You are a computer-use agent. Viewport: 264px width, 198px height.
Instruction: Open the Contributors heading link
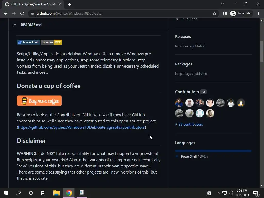(x=187, y=92)
